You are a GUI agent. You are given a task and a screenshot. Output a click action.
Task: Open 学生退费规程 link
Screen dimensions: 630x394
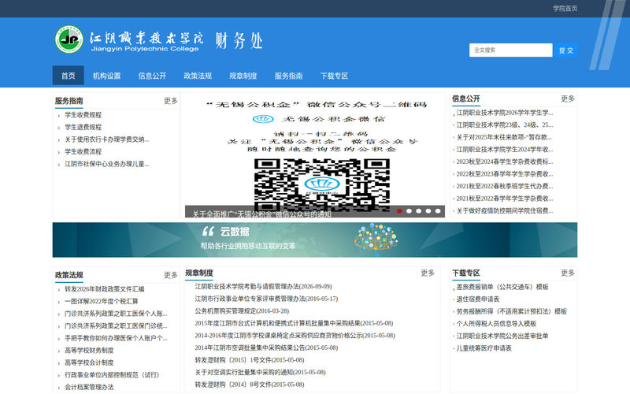(x=83, y=127)
